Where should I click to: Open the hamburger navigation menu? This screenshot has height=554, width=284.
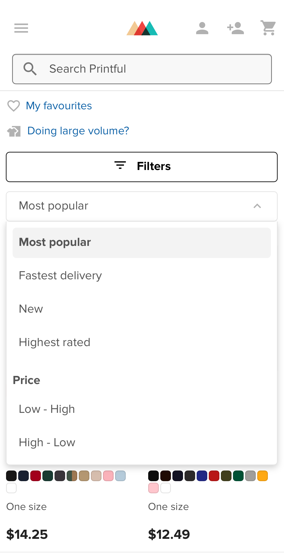coord(21,29)
